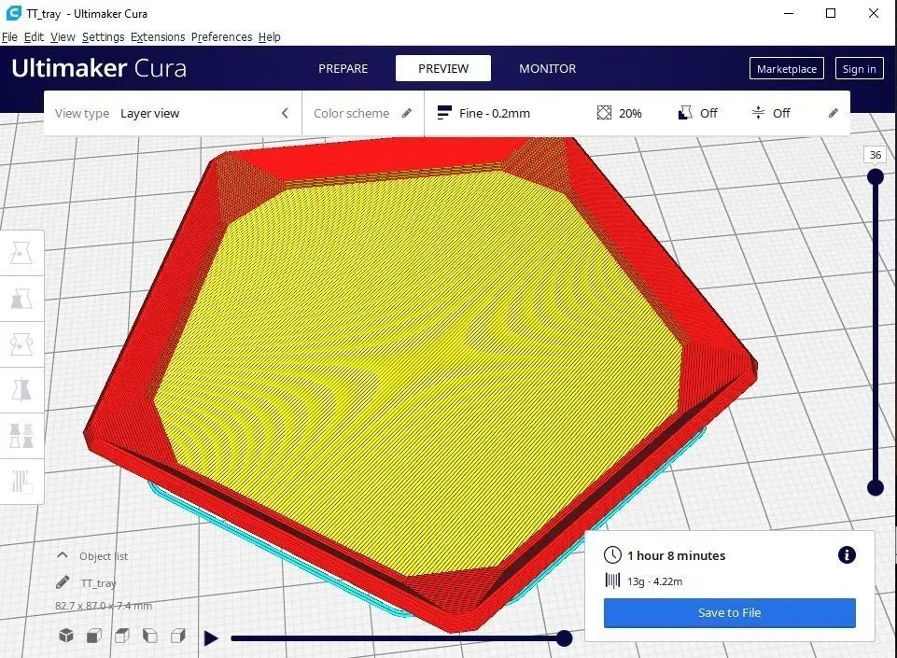This screenshot has width=897, height=658.
Task: Click the adhesion Off indicator
Action: click(x=771, y=113)
